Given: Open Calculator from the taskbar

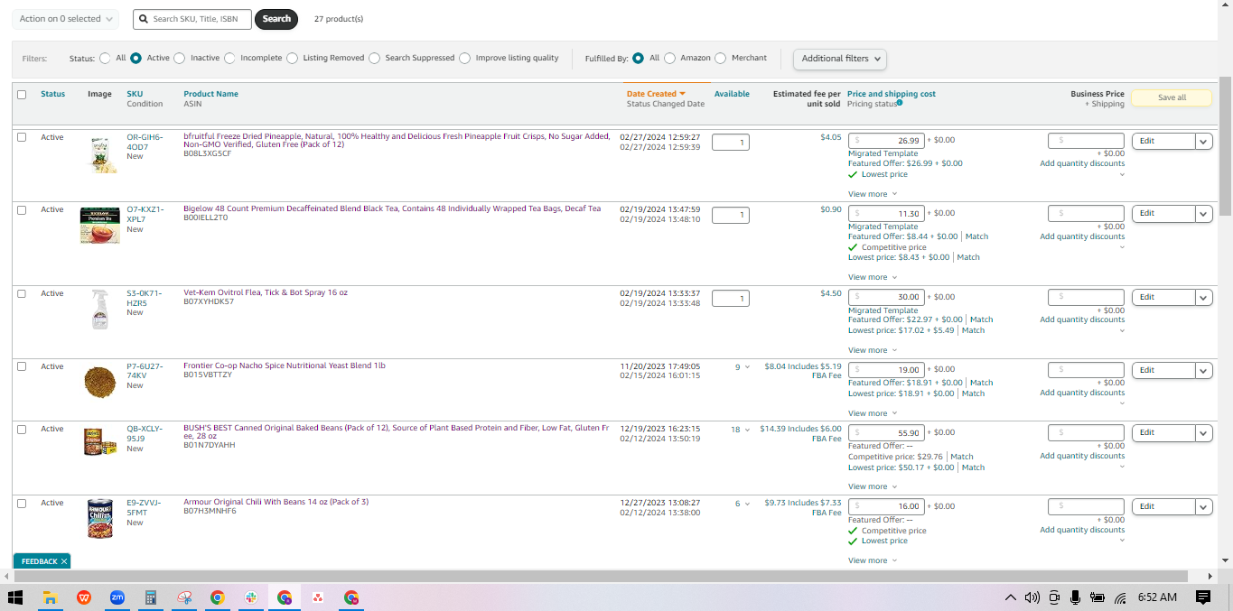Looking at the screenshot, I should pyautogui.click(x=151, y=597).
